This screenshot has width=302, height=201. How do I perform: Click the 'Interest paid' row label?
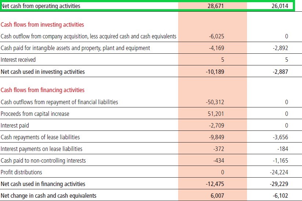point(15,125)
